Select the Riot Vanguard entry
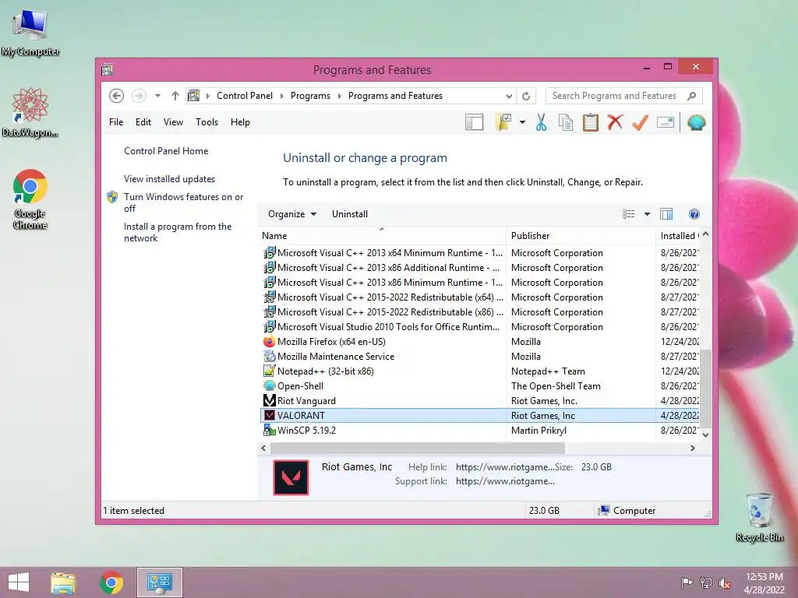The width and height of the screenshot is (798, 598). click(x=480, y=401)
